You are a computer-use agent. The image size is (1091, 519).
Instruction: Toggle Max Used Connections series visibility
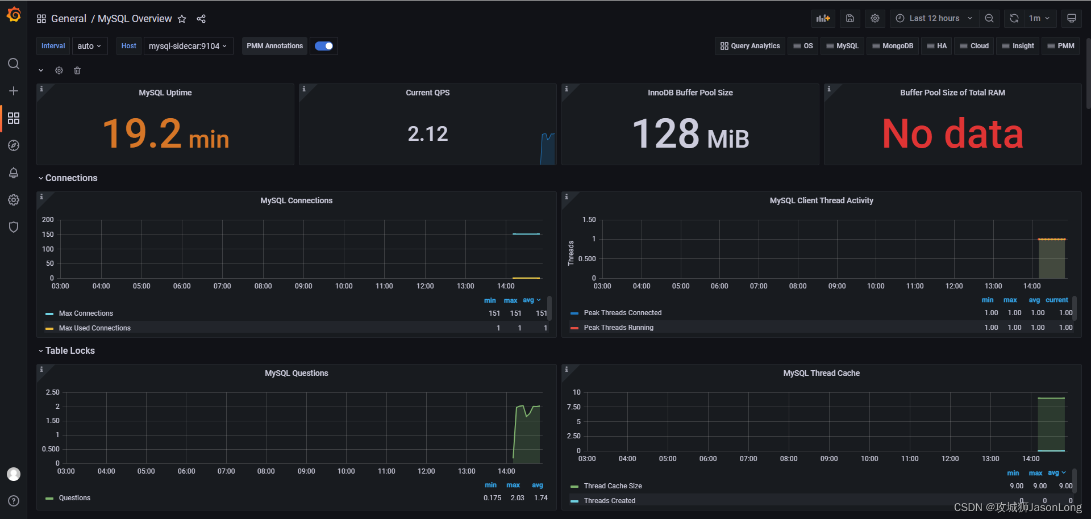pyautogui.click(x=95, y=328)
